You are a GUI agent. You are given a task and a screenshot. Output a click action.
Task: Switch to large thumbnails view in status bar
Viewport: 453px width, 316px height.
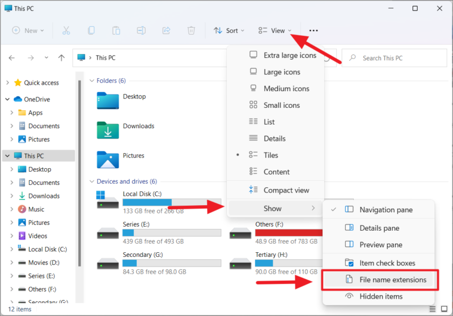[444, 309]
